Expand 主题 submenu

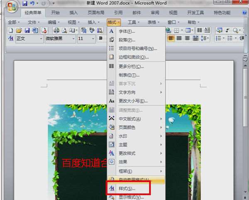coord(136,145)
